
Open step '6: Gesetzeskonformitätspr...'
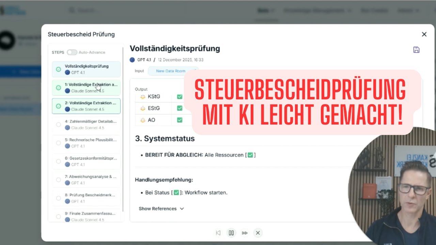86,161
